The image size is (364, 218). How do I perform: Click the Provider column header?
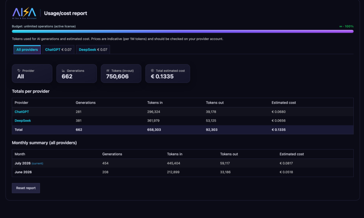pyautogui.click(x=21, y=103)
